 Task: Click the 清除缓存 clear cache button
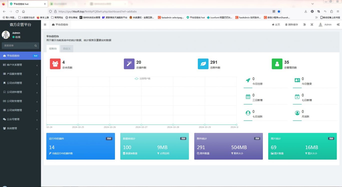(x=291, y=24)
